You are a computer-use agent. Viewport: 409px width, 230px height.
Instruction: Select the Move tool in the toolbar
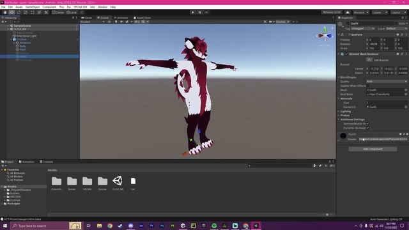[12, 12]
